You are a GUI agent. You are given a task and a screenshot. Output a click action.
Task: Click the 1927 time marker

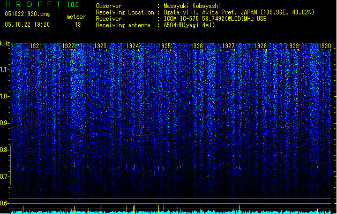click(228, 45)
